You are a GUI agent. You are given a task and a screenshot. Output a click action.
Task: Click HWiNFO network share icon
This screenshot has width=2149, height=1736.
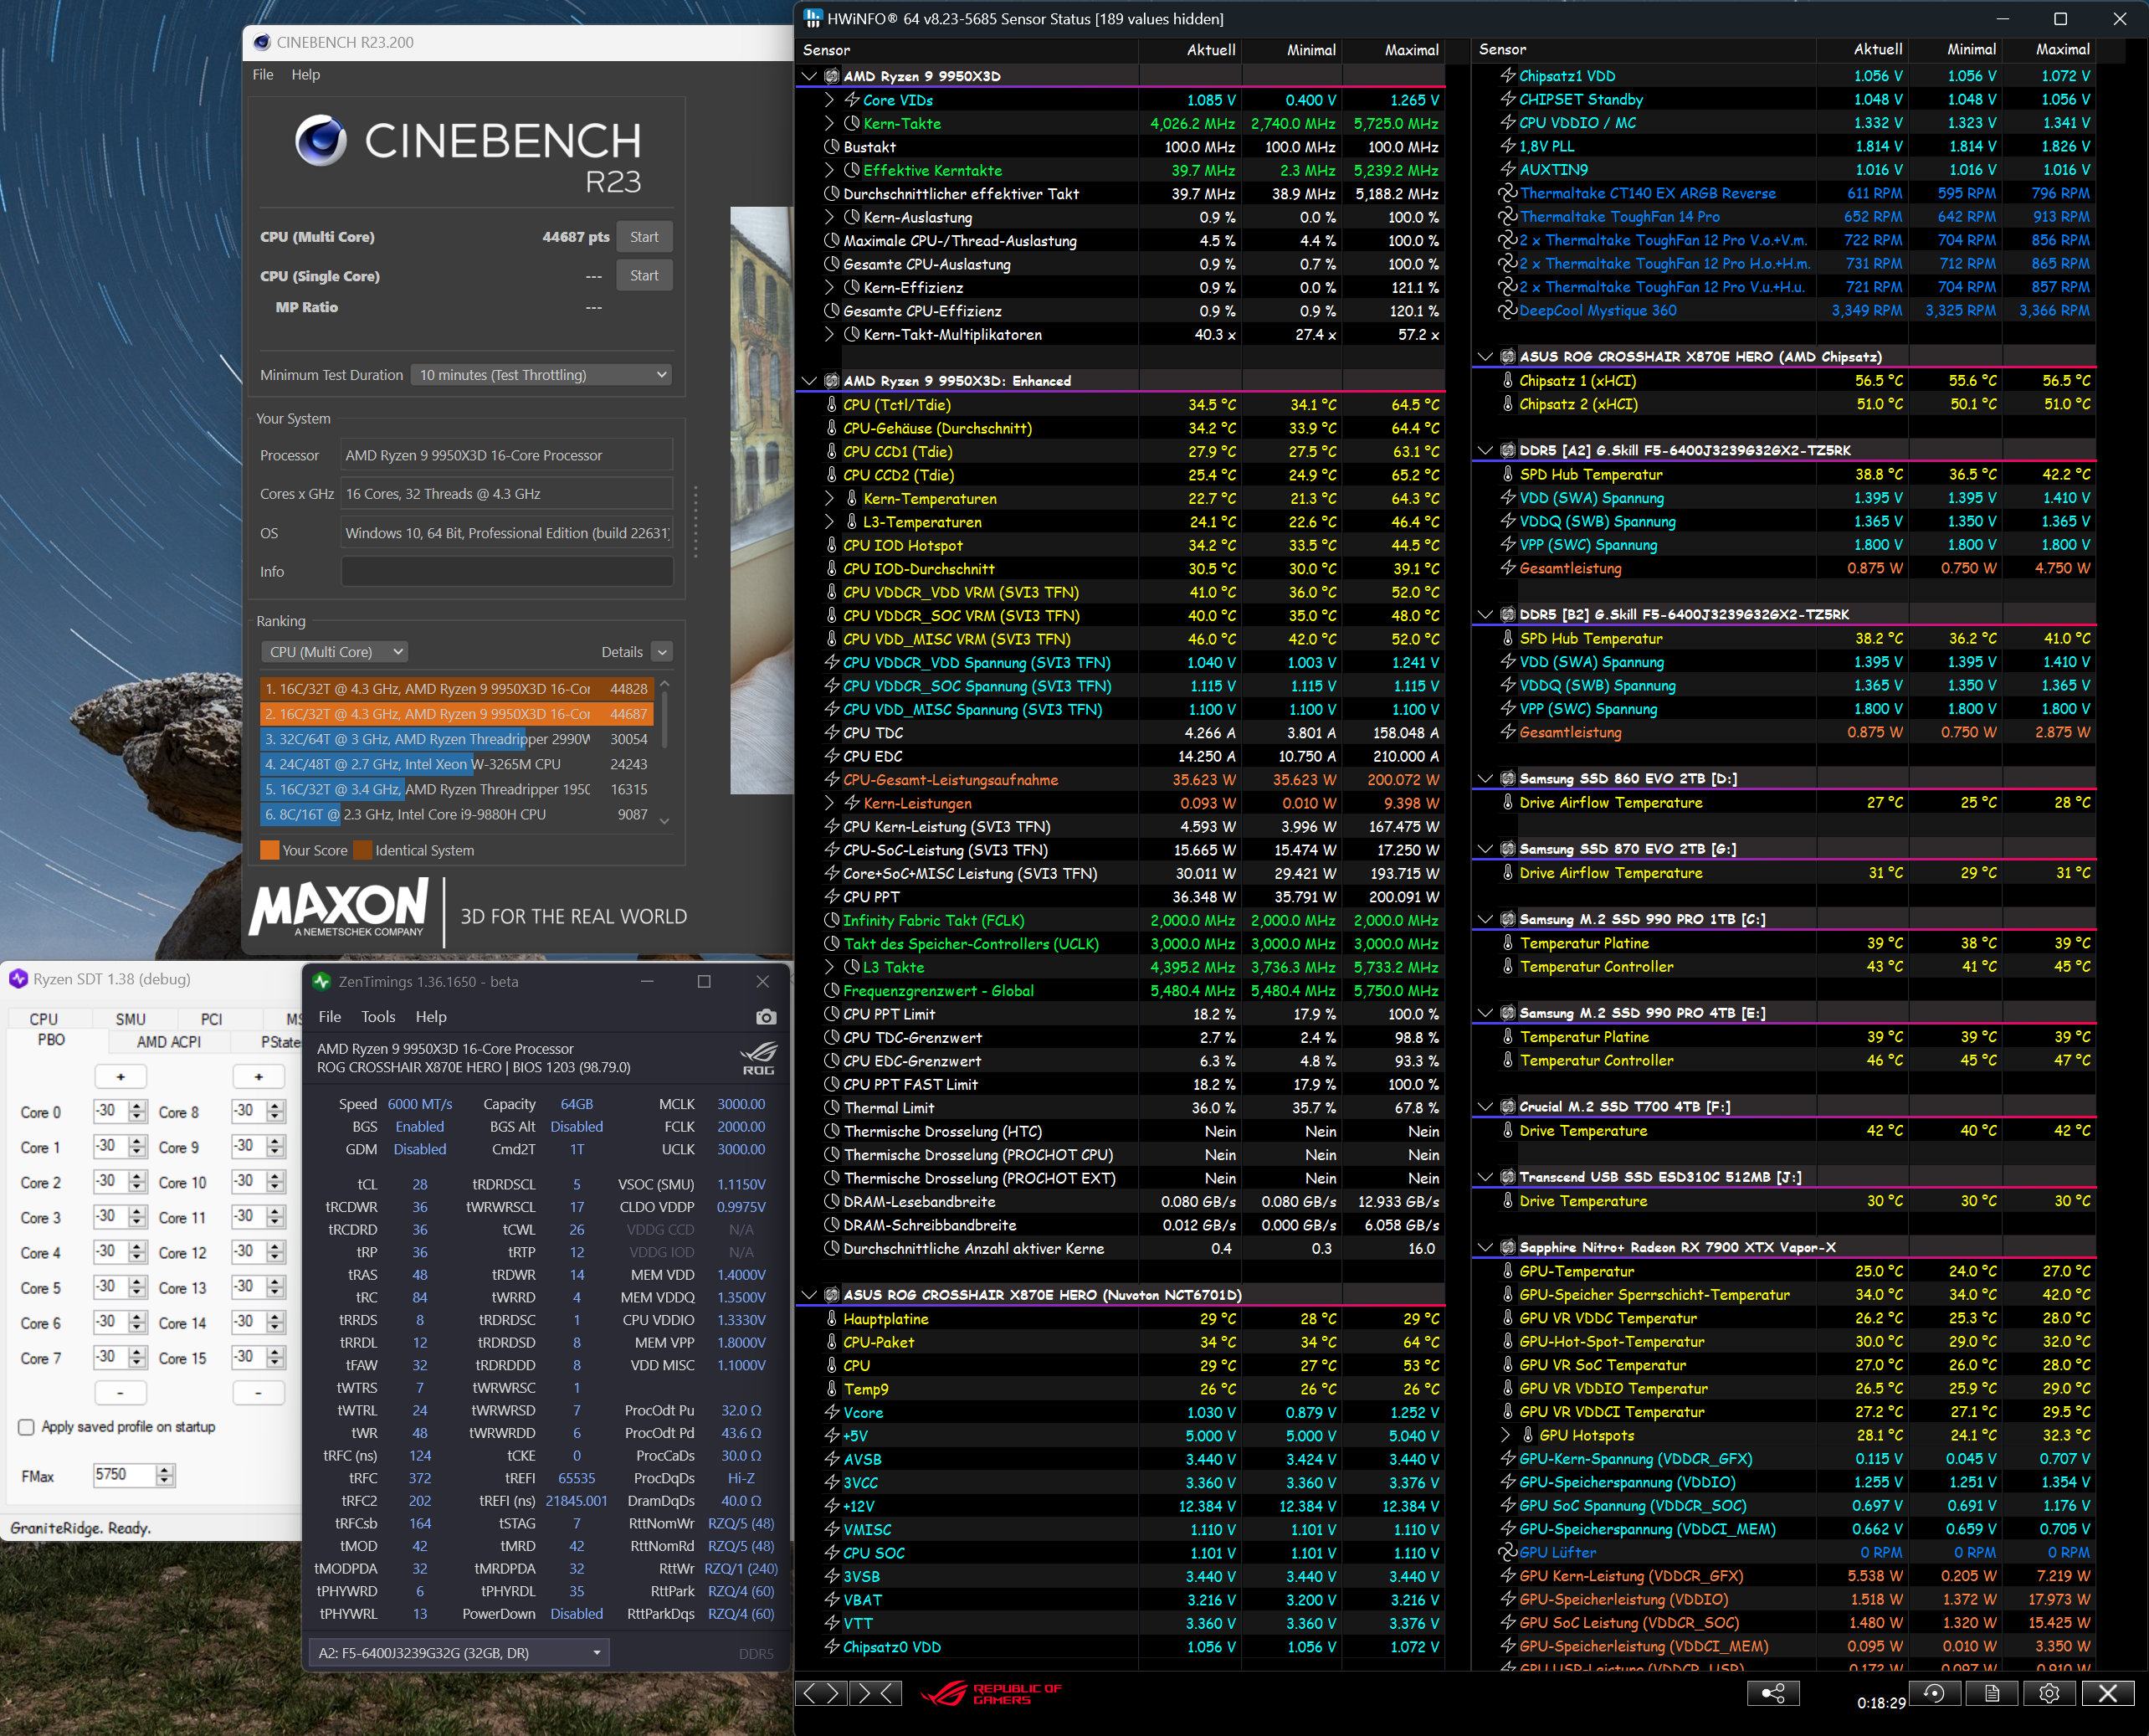(x=1773, y=1693)
